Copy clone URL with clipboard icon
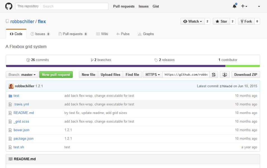Viewport: 267px width, 168px height. pyautogui.click(x=214, y=75)
